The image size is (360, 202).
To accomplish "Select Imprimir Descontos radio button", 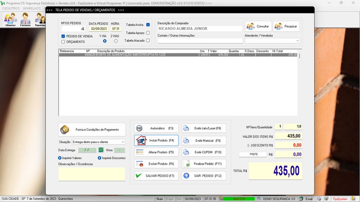I will 99,158.
